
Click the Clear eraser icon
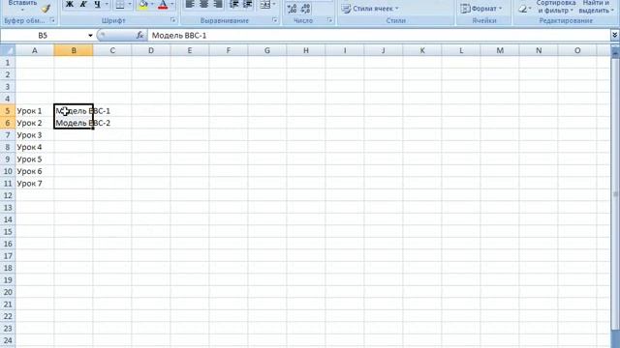523,9
